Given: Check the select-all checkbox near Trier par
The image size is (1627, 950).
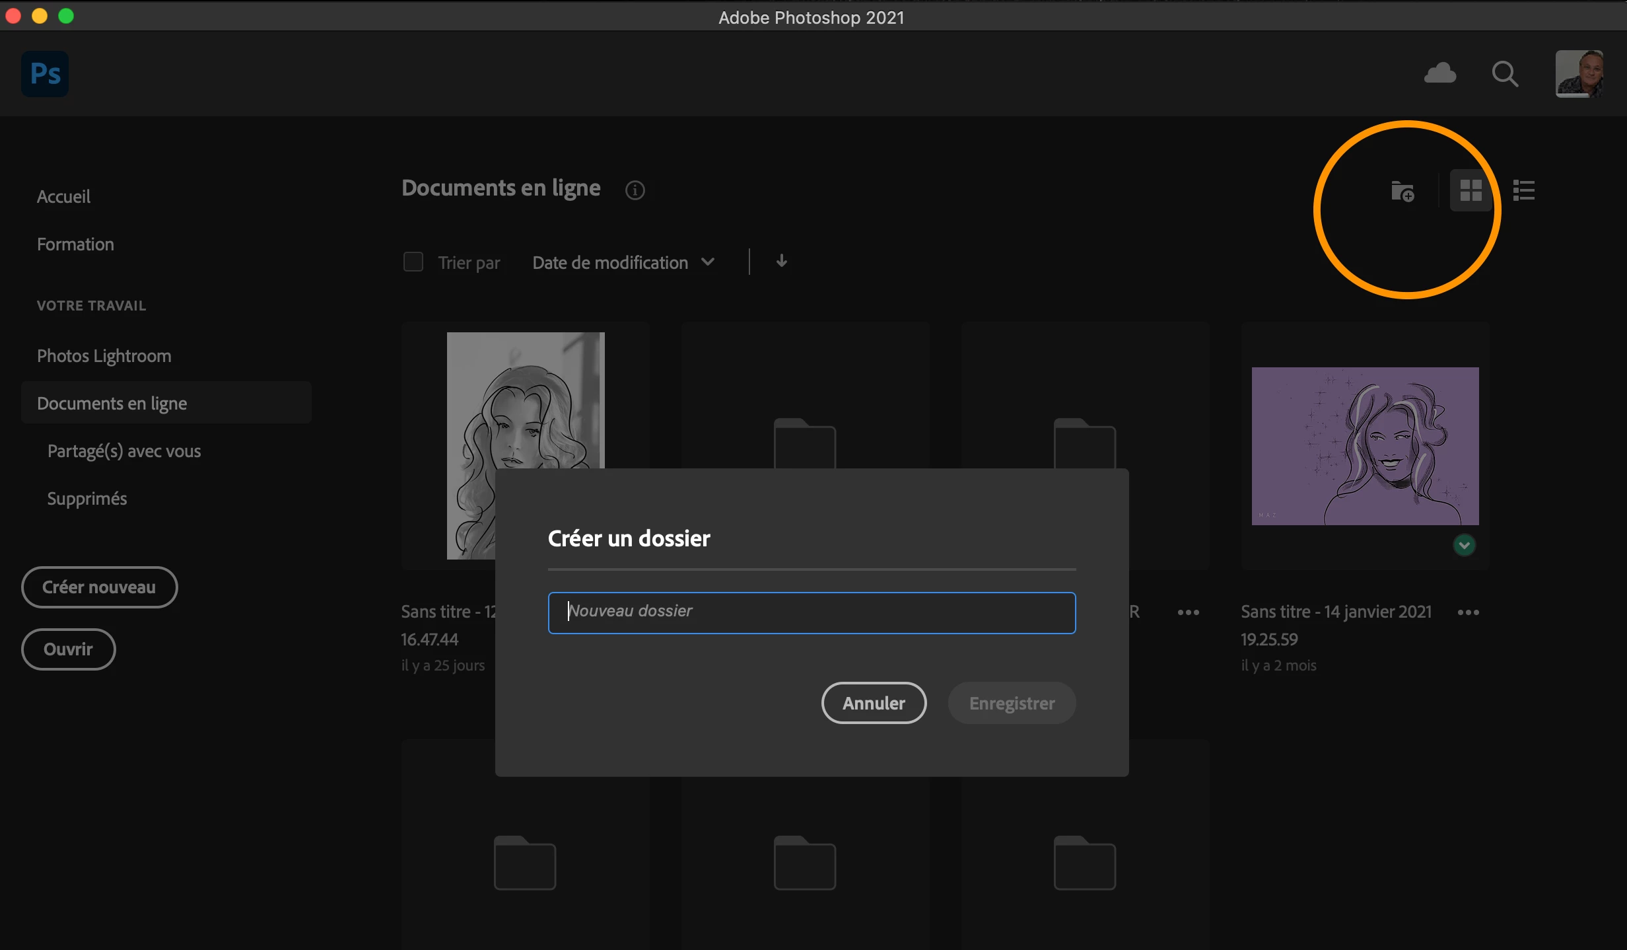Looking at the screenshot, I should (x=413, y=262).
